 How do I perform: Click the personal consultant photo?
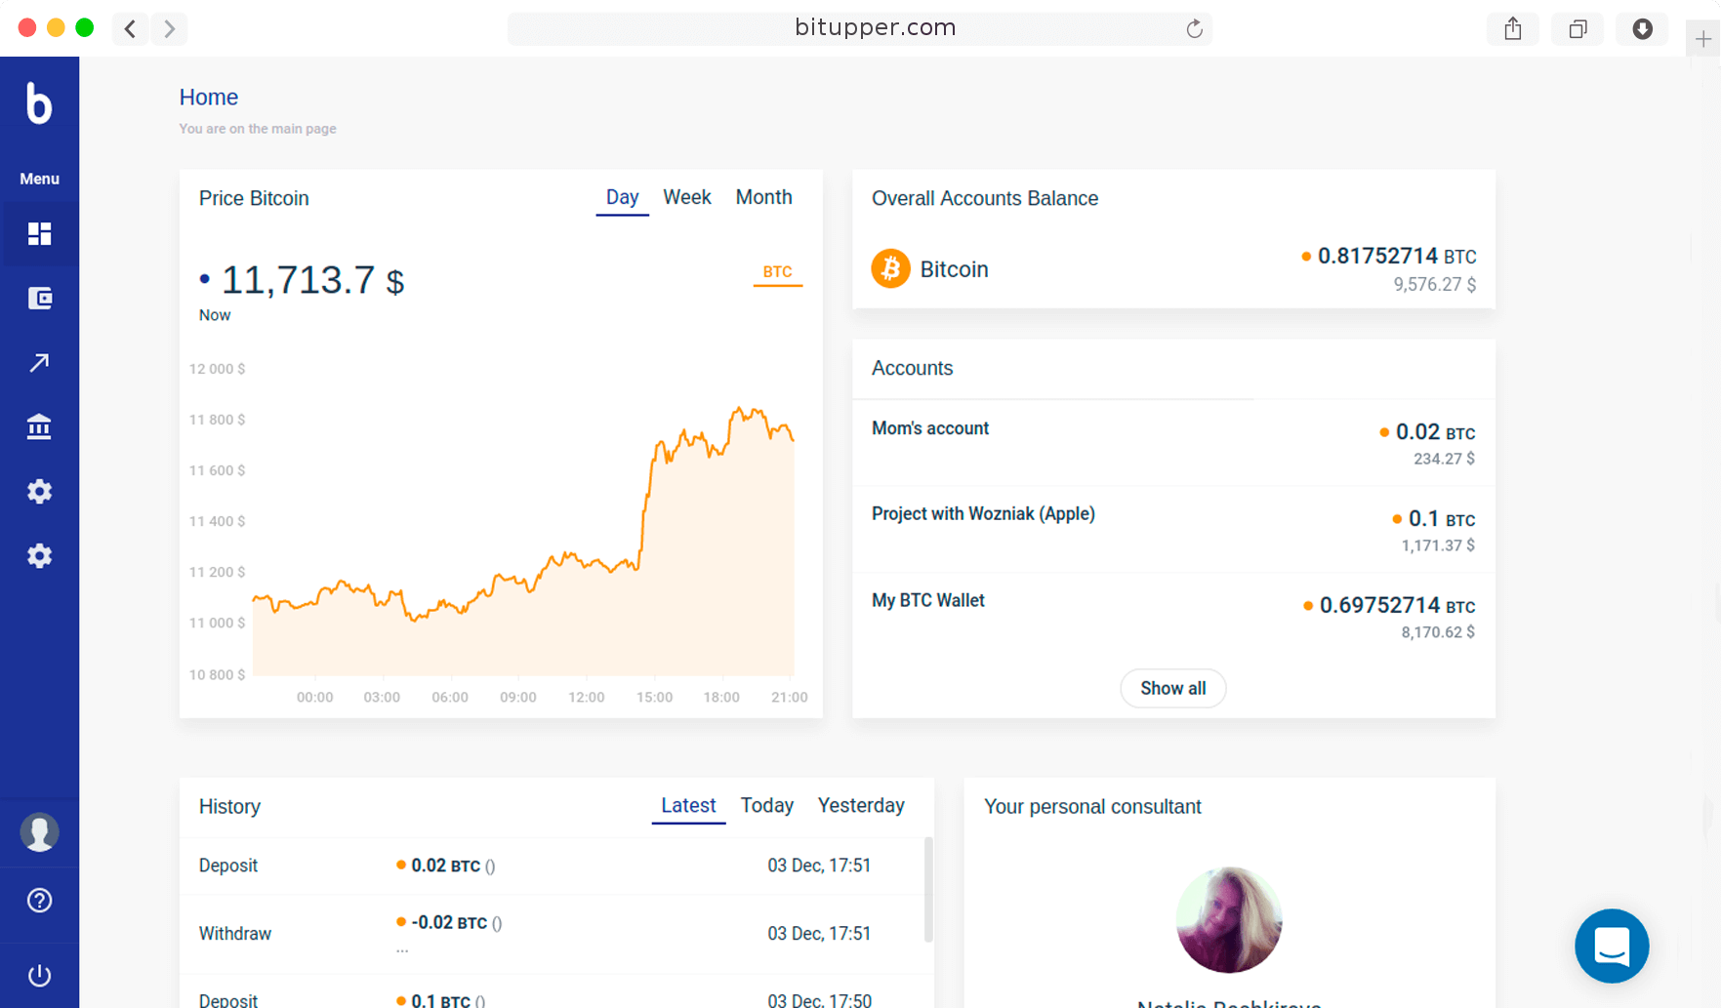[1228, 920]
